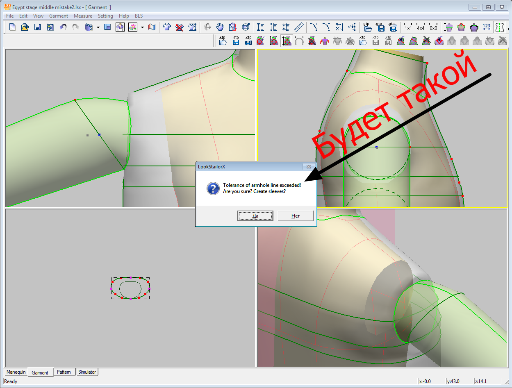Click the New file icon

[12, 27]
